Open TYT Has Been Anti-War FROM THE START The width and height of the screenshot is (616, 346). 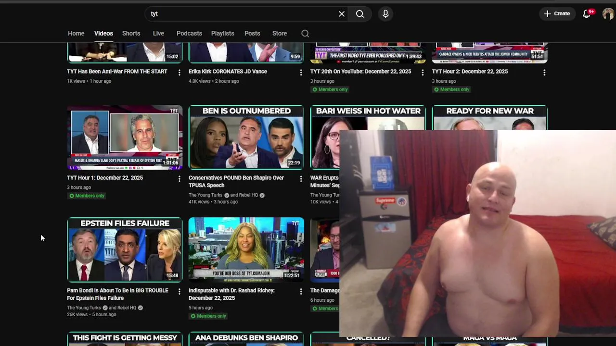[117, 72]
